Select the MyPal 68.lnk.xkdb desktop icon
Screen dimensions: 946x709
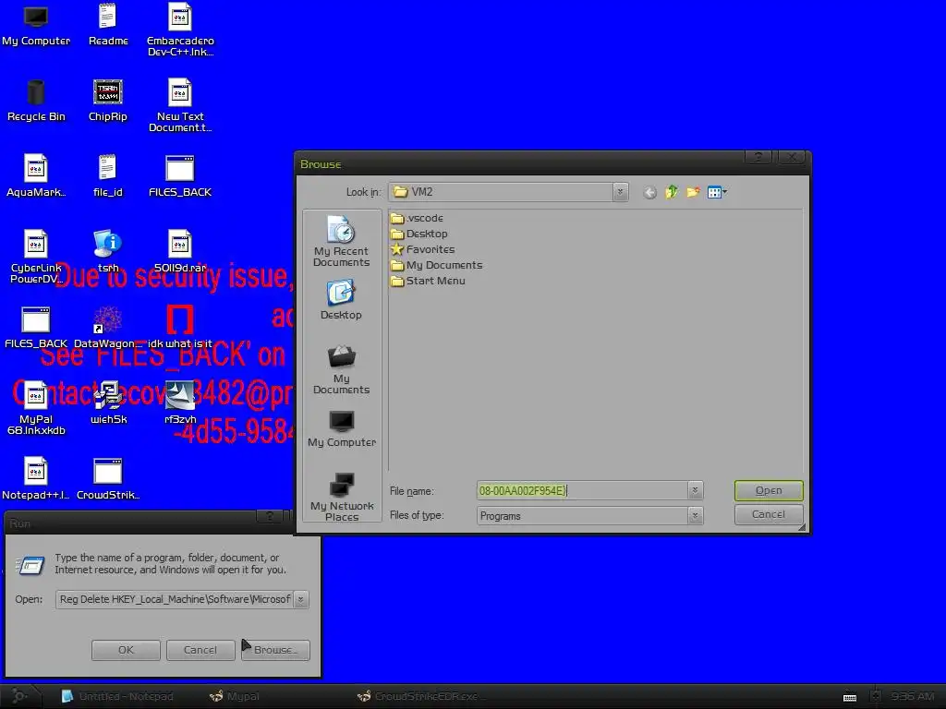coord(36,409)
